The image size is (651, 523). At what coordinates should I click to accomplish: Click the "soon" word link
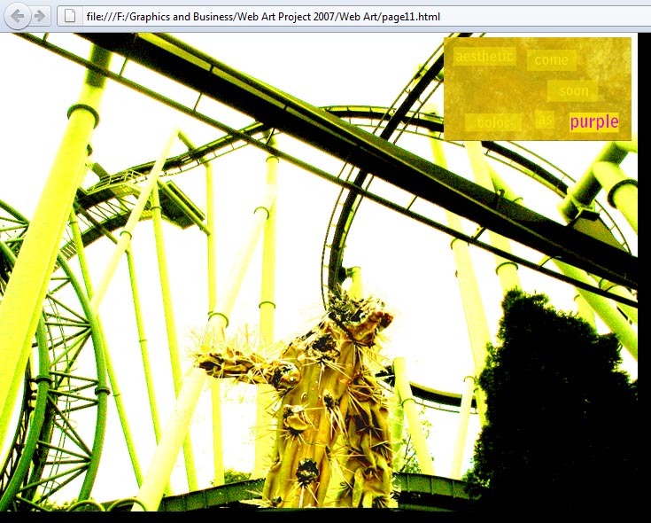pyautogui.click(x=573, y=90)
